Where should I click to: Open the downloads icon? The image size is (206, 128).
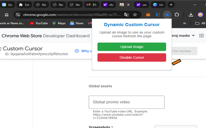[x=191, y=15]
